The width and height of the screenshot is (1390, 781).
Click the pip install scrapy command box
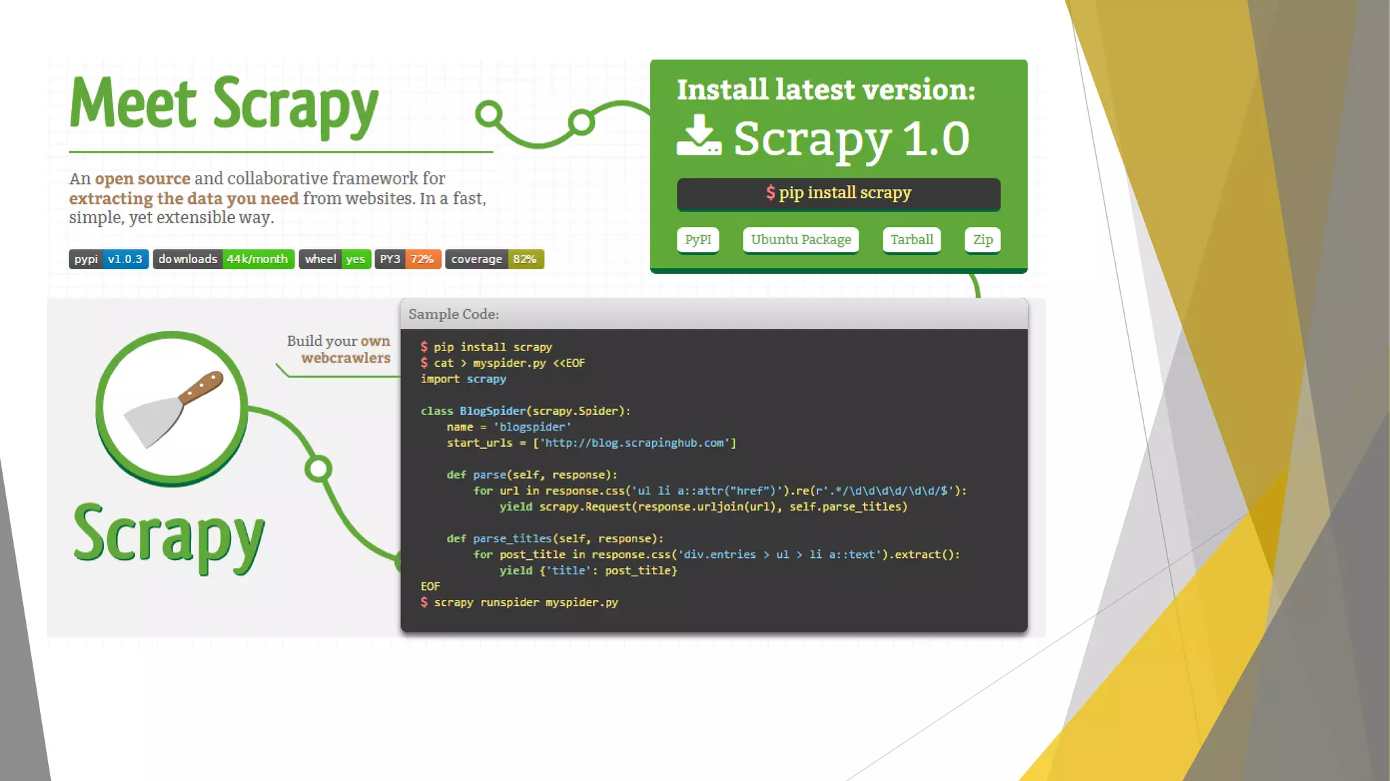(x=838, y=194)
